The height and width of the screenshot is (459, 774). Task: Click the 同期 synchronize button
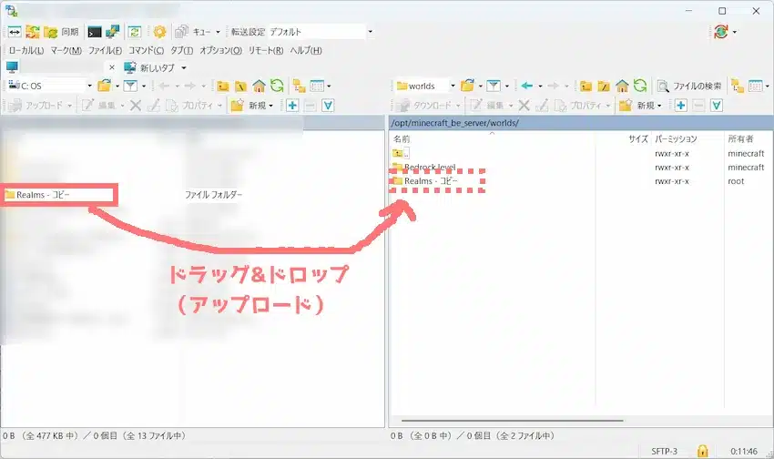[62, 31]
